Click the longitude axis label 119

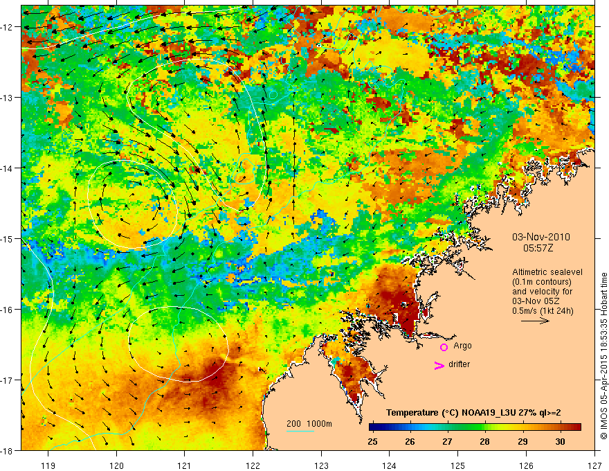pos(48,465)
